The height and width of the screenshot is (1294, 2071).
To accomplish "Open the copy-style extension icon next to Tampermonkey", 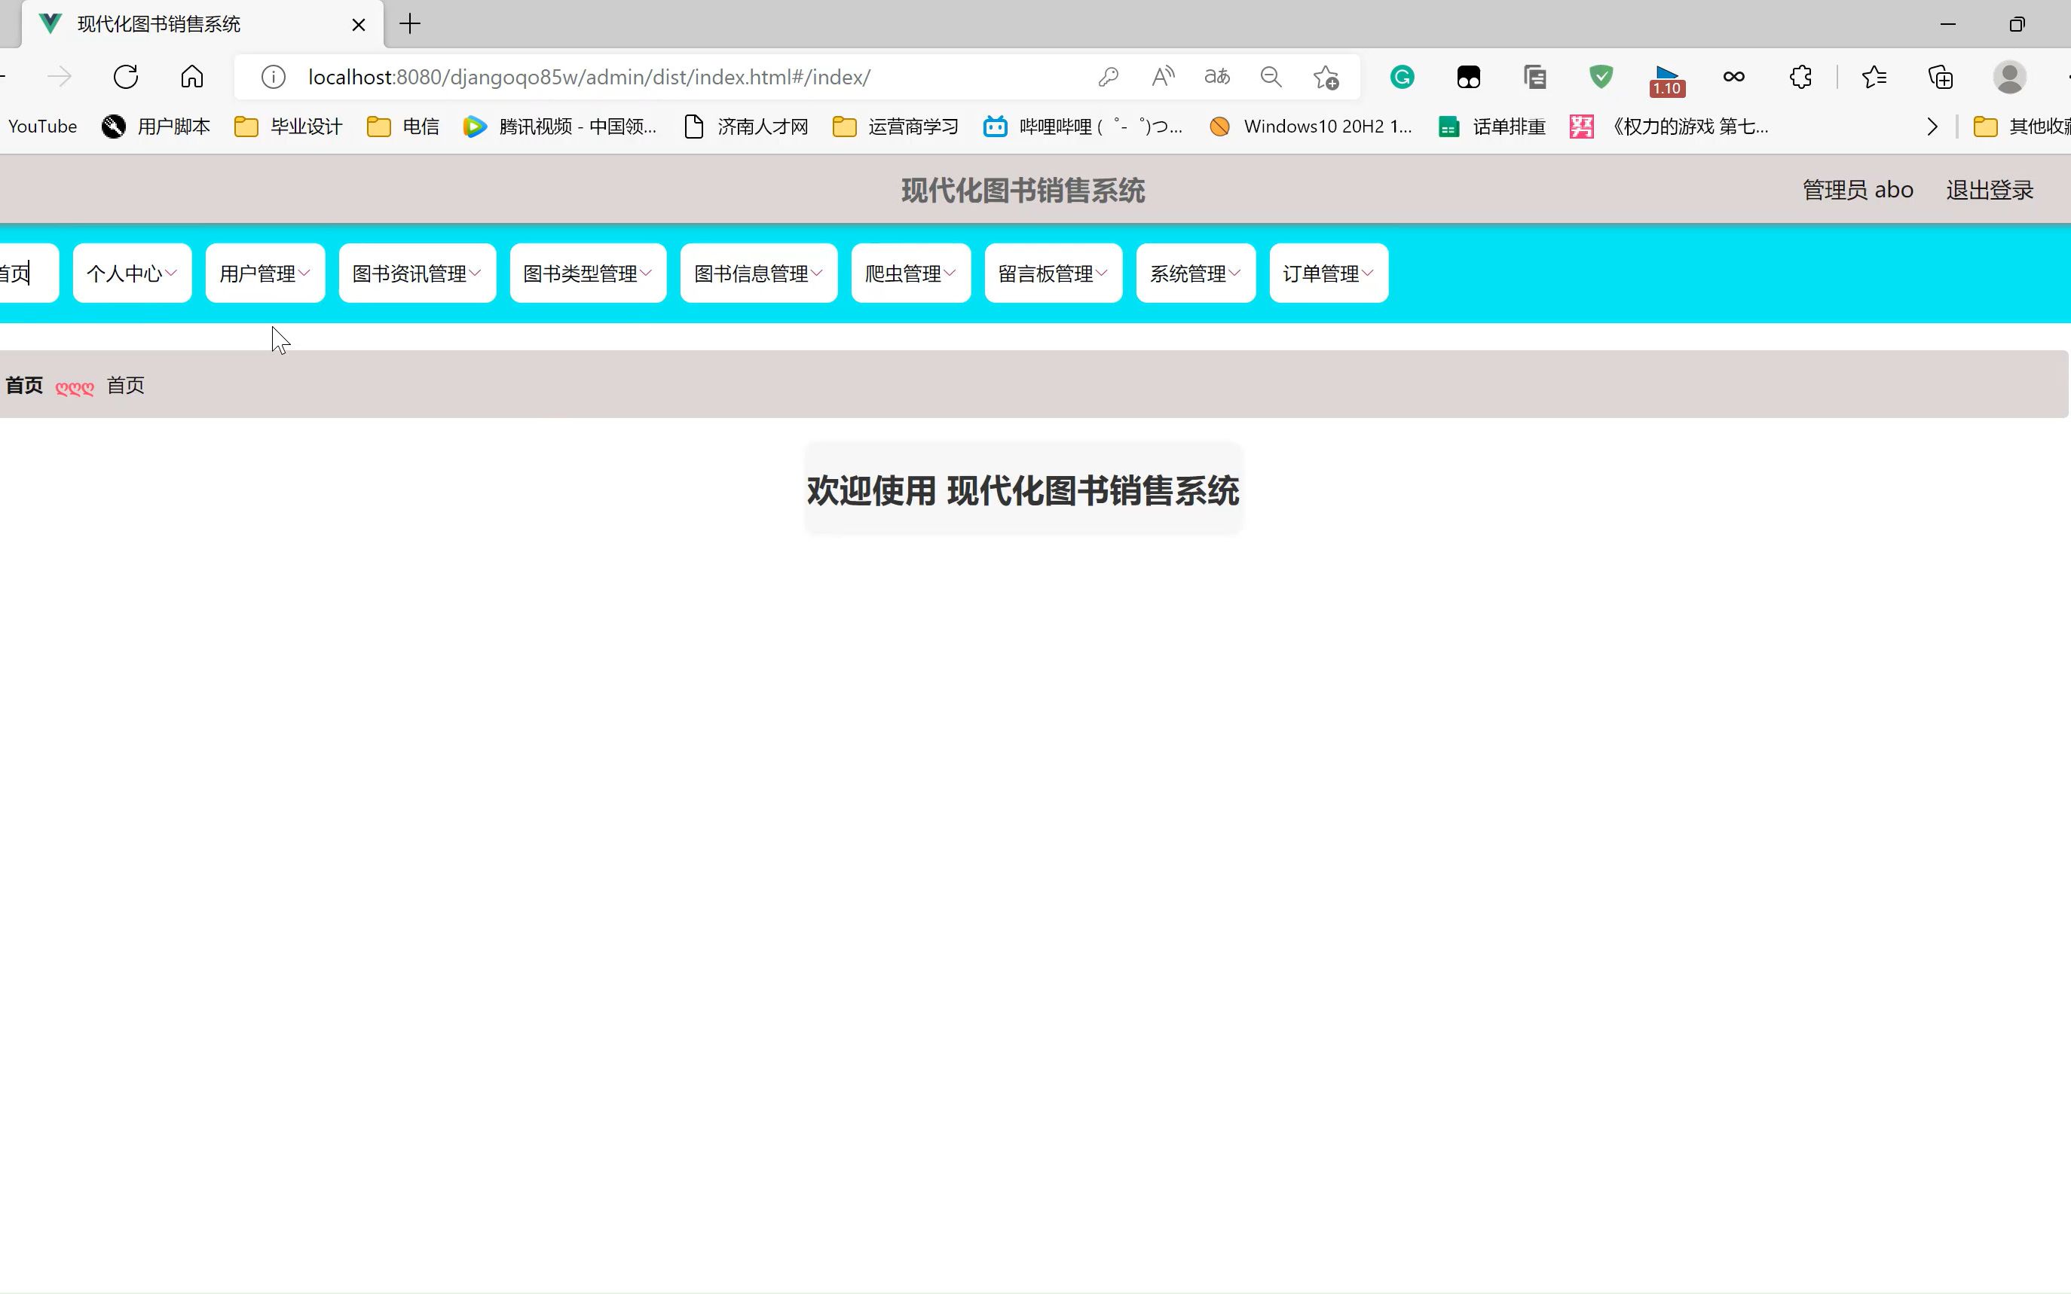I will tap(1535, 77).
